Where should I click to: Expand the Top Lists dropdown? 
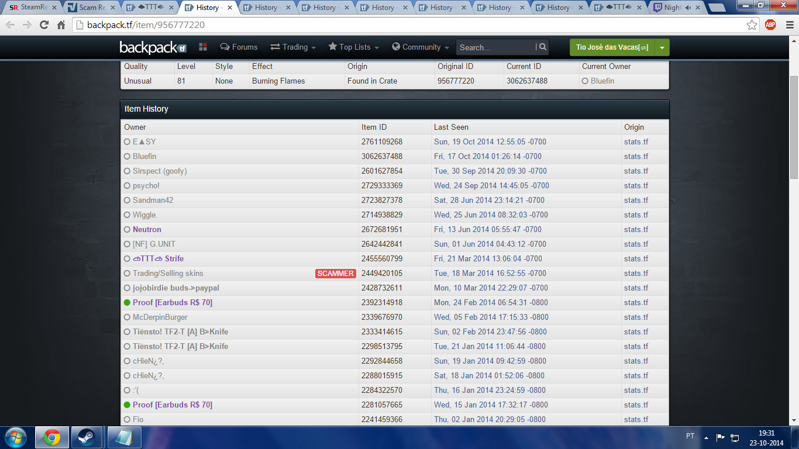[353, 47]
